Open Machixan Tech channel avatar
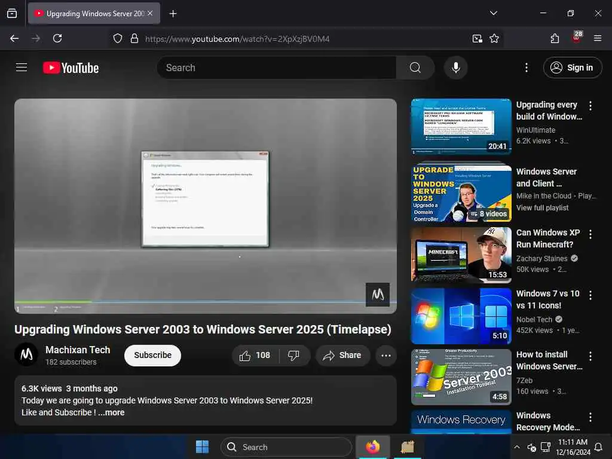 tap(26, 354)
